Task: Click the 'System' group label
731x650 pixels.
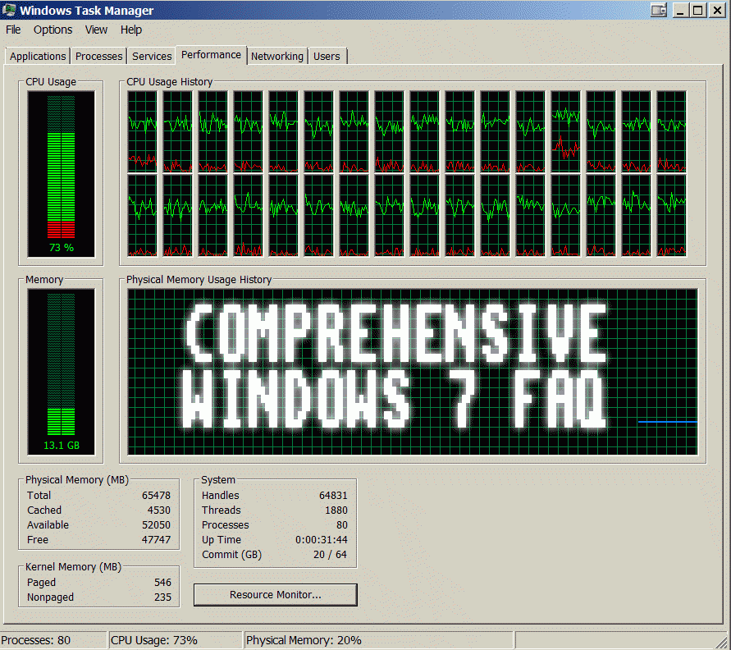Action: coord(217,480)
